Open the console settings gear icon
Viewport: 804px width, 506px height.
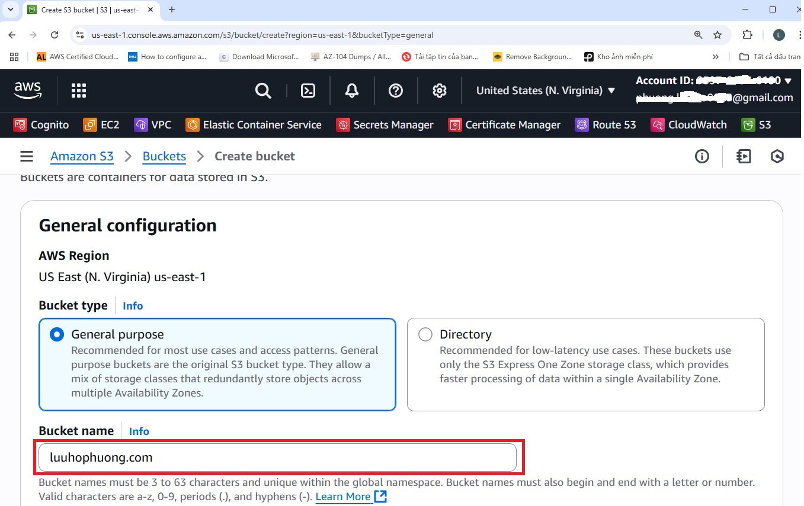click(x=439, y=91)
